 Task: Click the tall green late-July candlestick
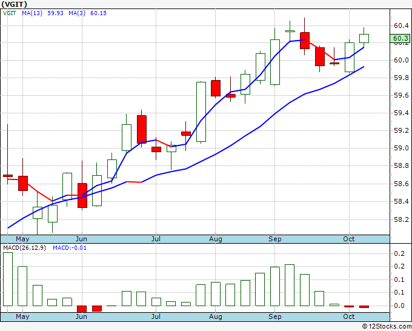(201, 112)
